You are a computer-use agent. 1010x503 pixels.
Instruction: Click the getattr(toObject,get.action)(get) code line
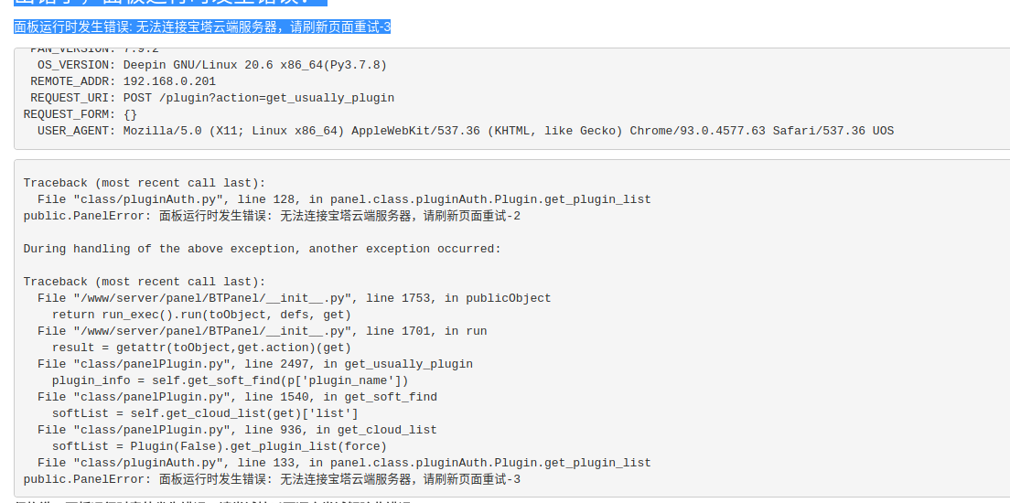click(201, 348)
